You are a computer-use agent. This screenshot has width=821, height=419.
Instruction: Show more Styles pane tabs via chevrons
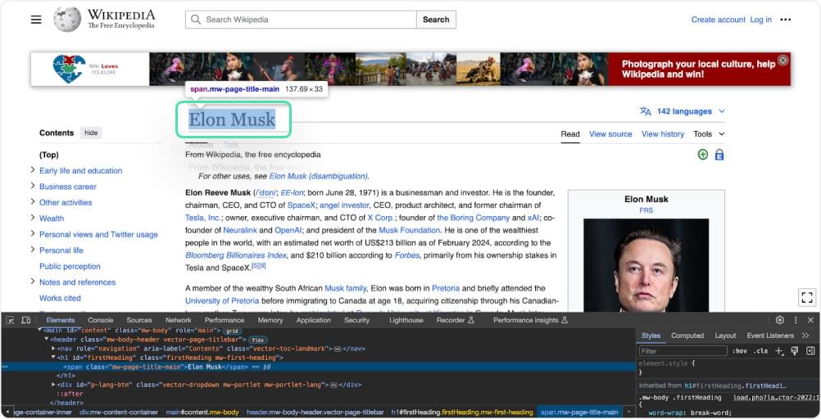(805, 336)
